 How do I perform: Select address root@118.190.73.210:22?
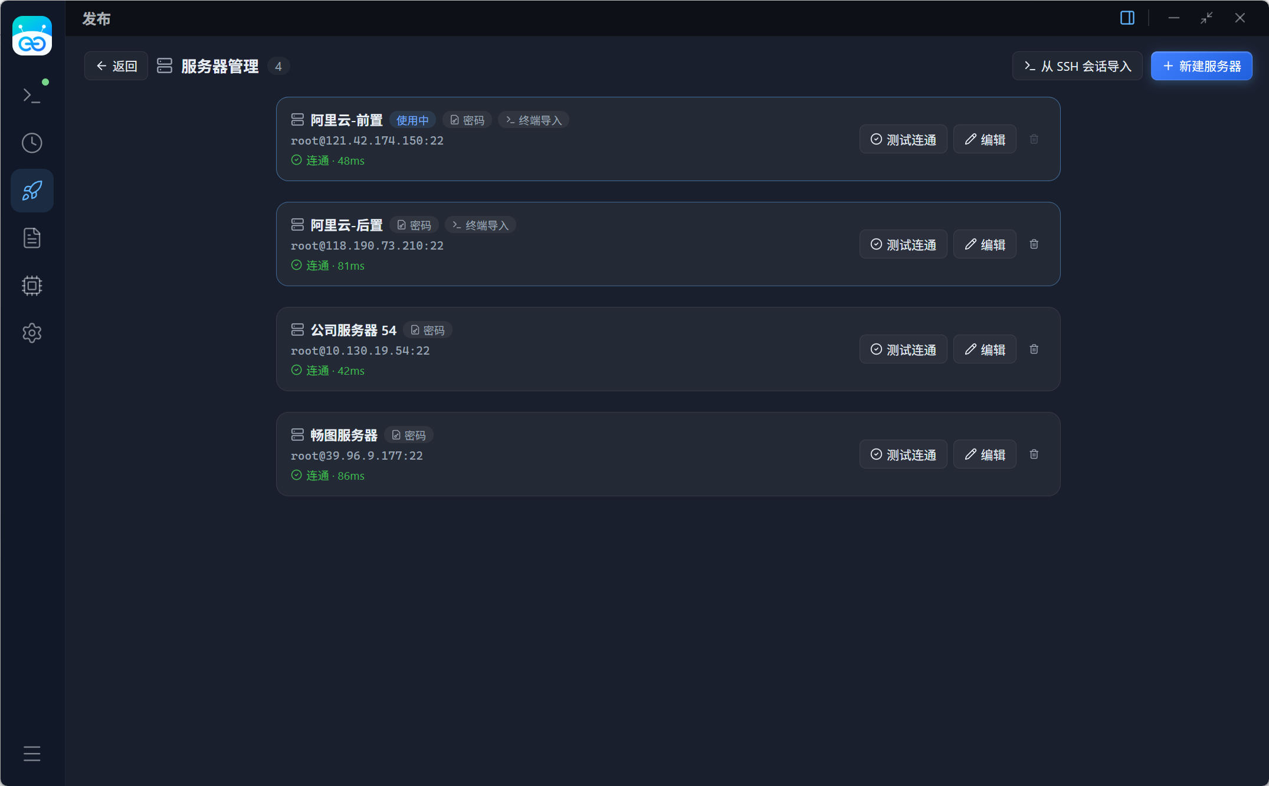tap(367, 245)
